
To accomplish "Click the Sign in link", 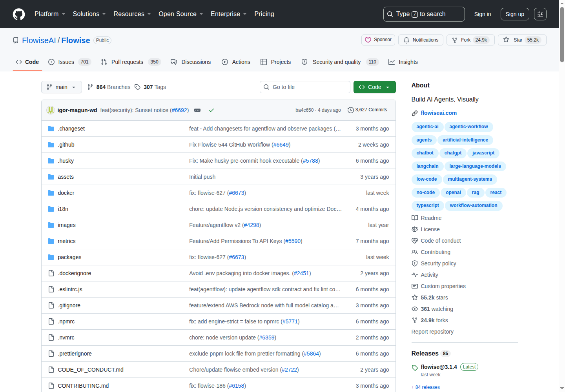I will coord(483,14).
